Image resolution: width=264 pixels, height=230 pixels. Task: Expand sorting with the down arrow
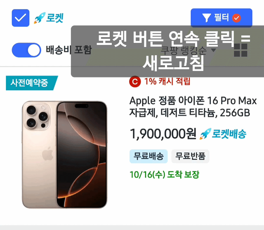click(214, 50)
